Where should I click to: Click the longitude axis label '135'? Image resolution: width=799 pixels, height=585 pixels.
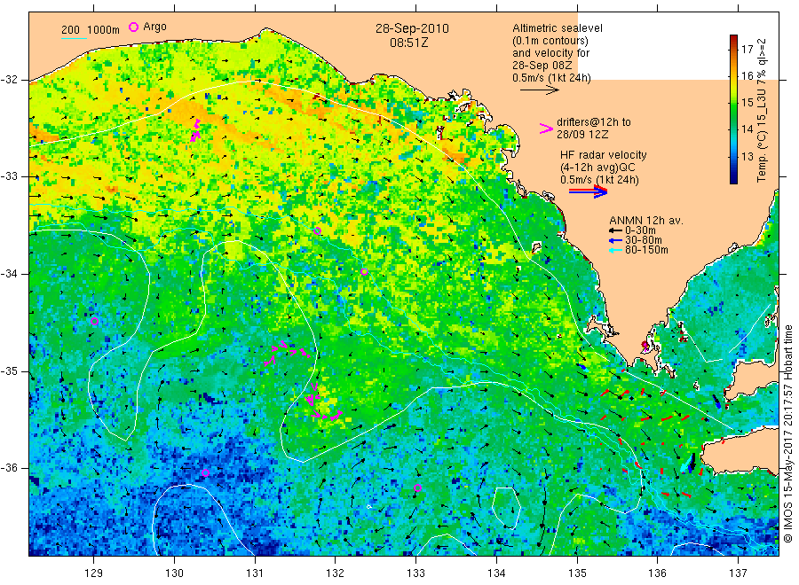pos(577,573)
